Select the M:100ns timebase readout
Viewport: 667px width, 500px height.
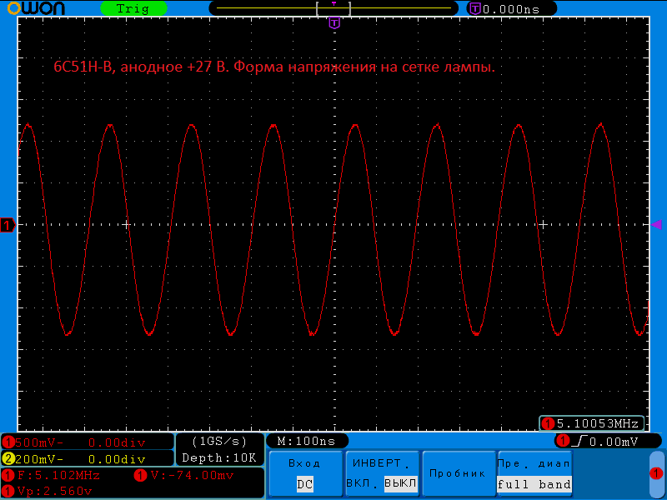click(307, 441)
